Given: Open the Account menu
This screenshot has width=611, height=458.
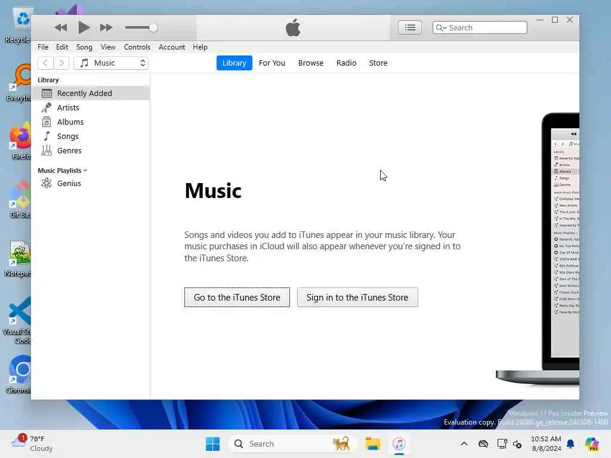Looking at the screenshot, I should (x=172, y=47).
